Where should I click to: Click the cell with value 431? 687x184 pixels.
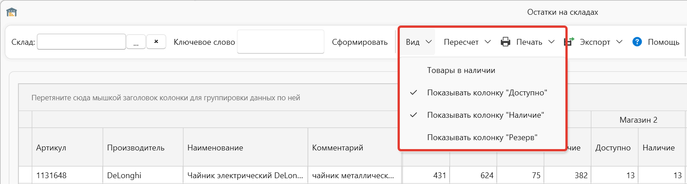click(x=426, y=175)
